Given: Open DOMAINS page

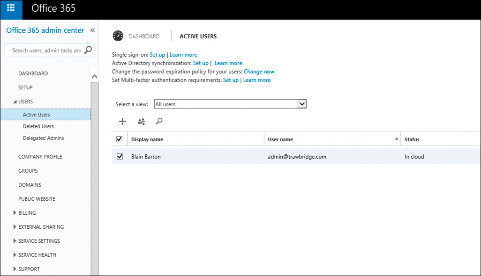Looking at the screenshot, I should (x=30, y=185).
